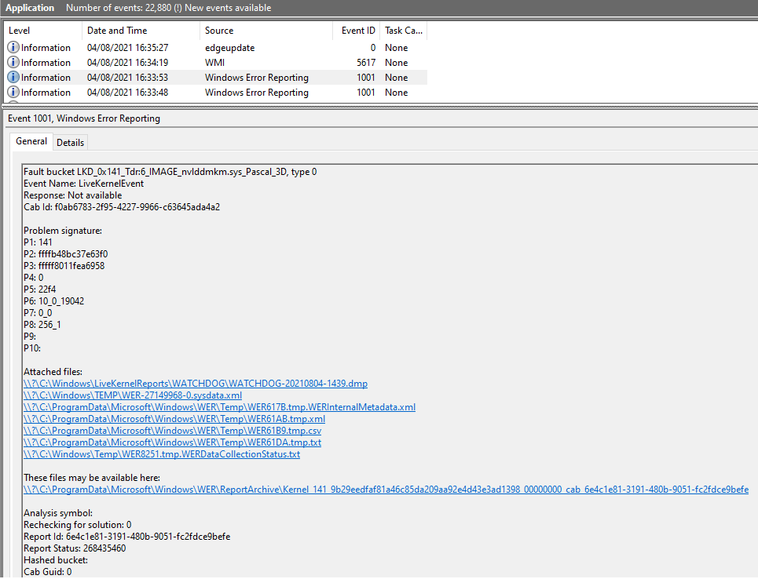
Task: Click the Cab Id line
Action: pyautogui.click(x=122, y=207)
